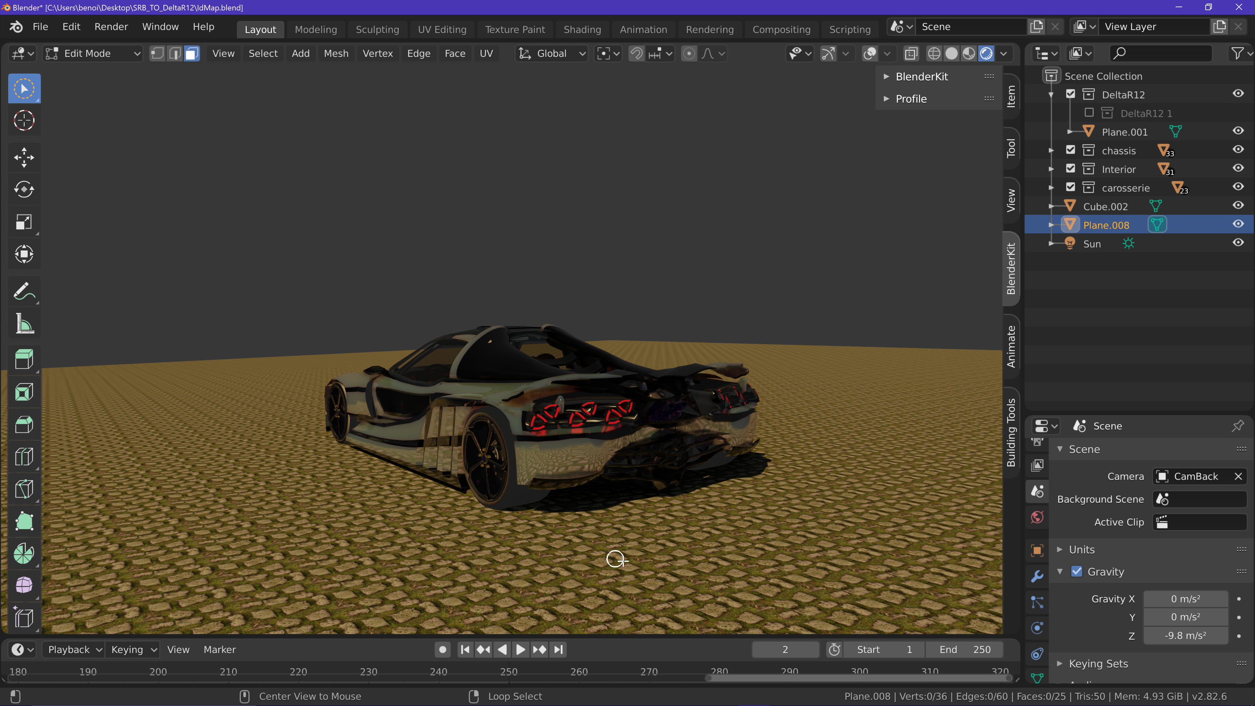Select the Annotate pencil tool
The height and width of the screenshot is (706, 1255).
tap(24, 291)
